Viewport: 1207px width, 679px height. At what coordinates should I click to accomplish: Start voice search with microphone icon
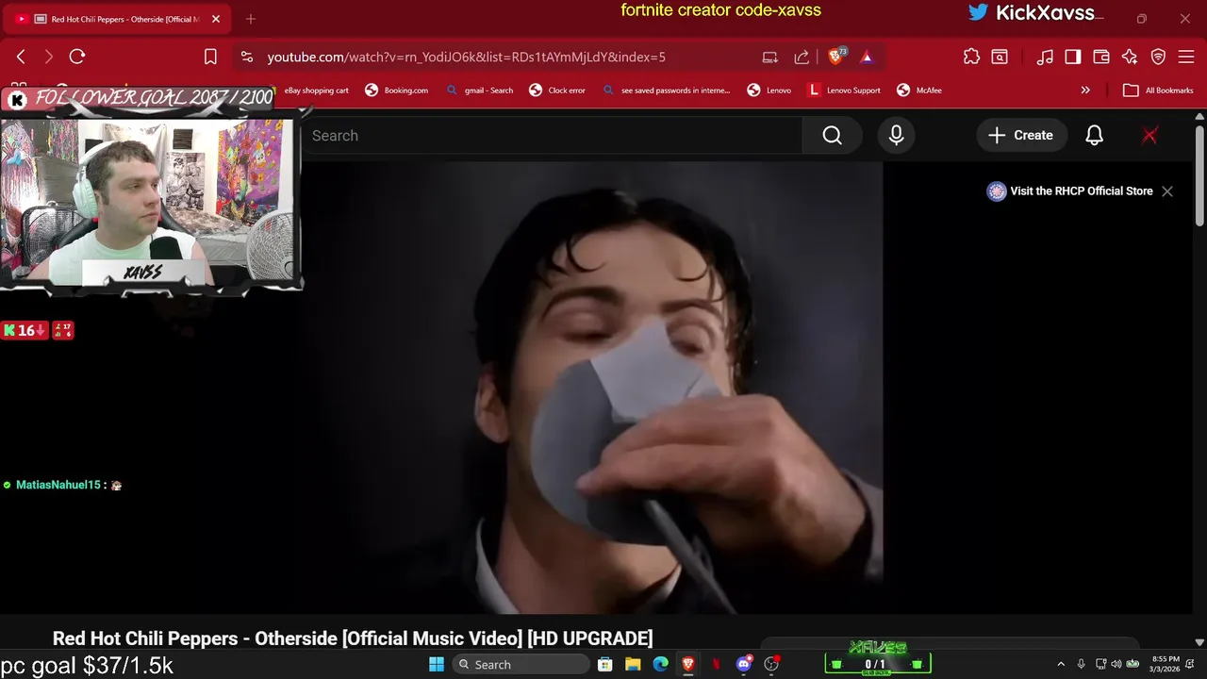pyautogui.click(x=896, y=136)
